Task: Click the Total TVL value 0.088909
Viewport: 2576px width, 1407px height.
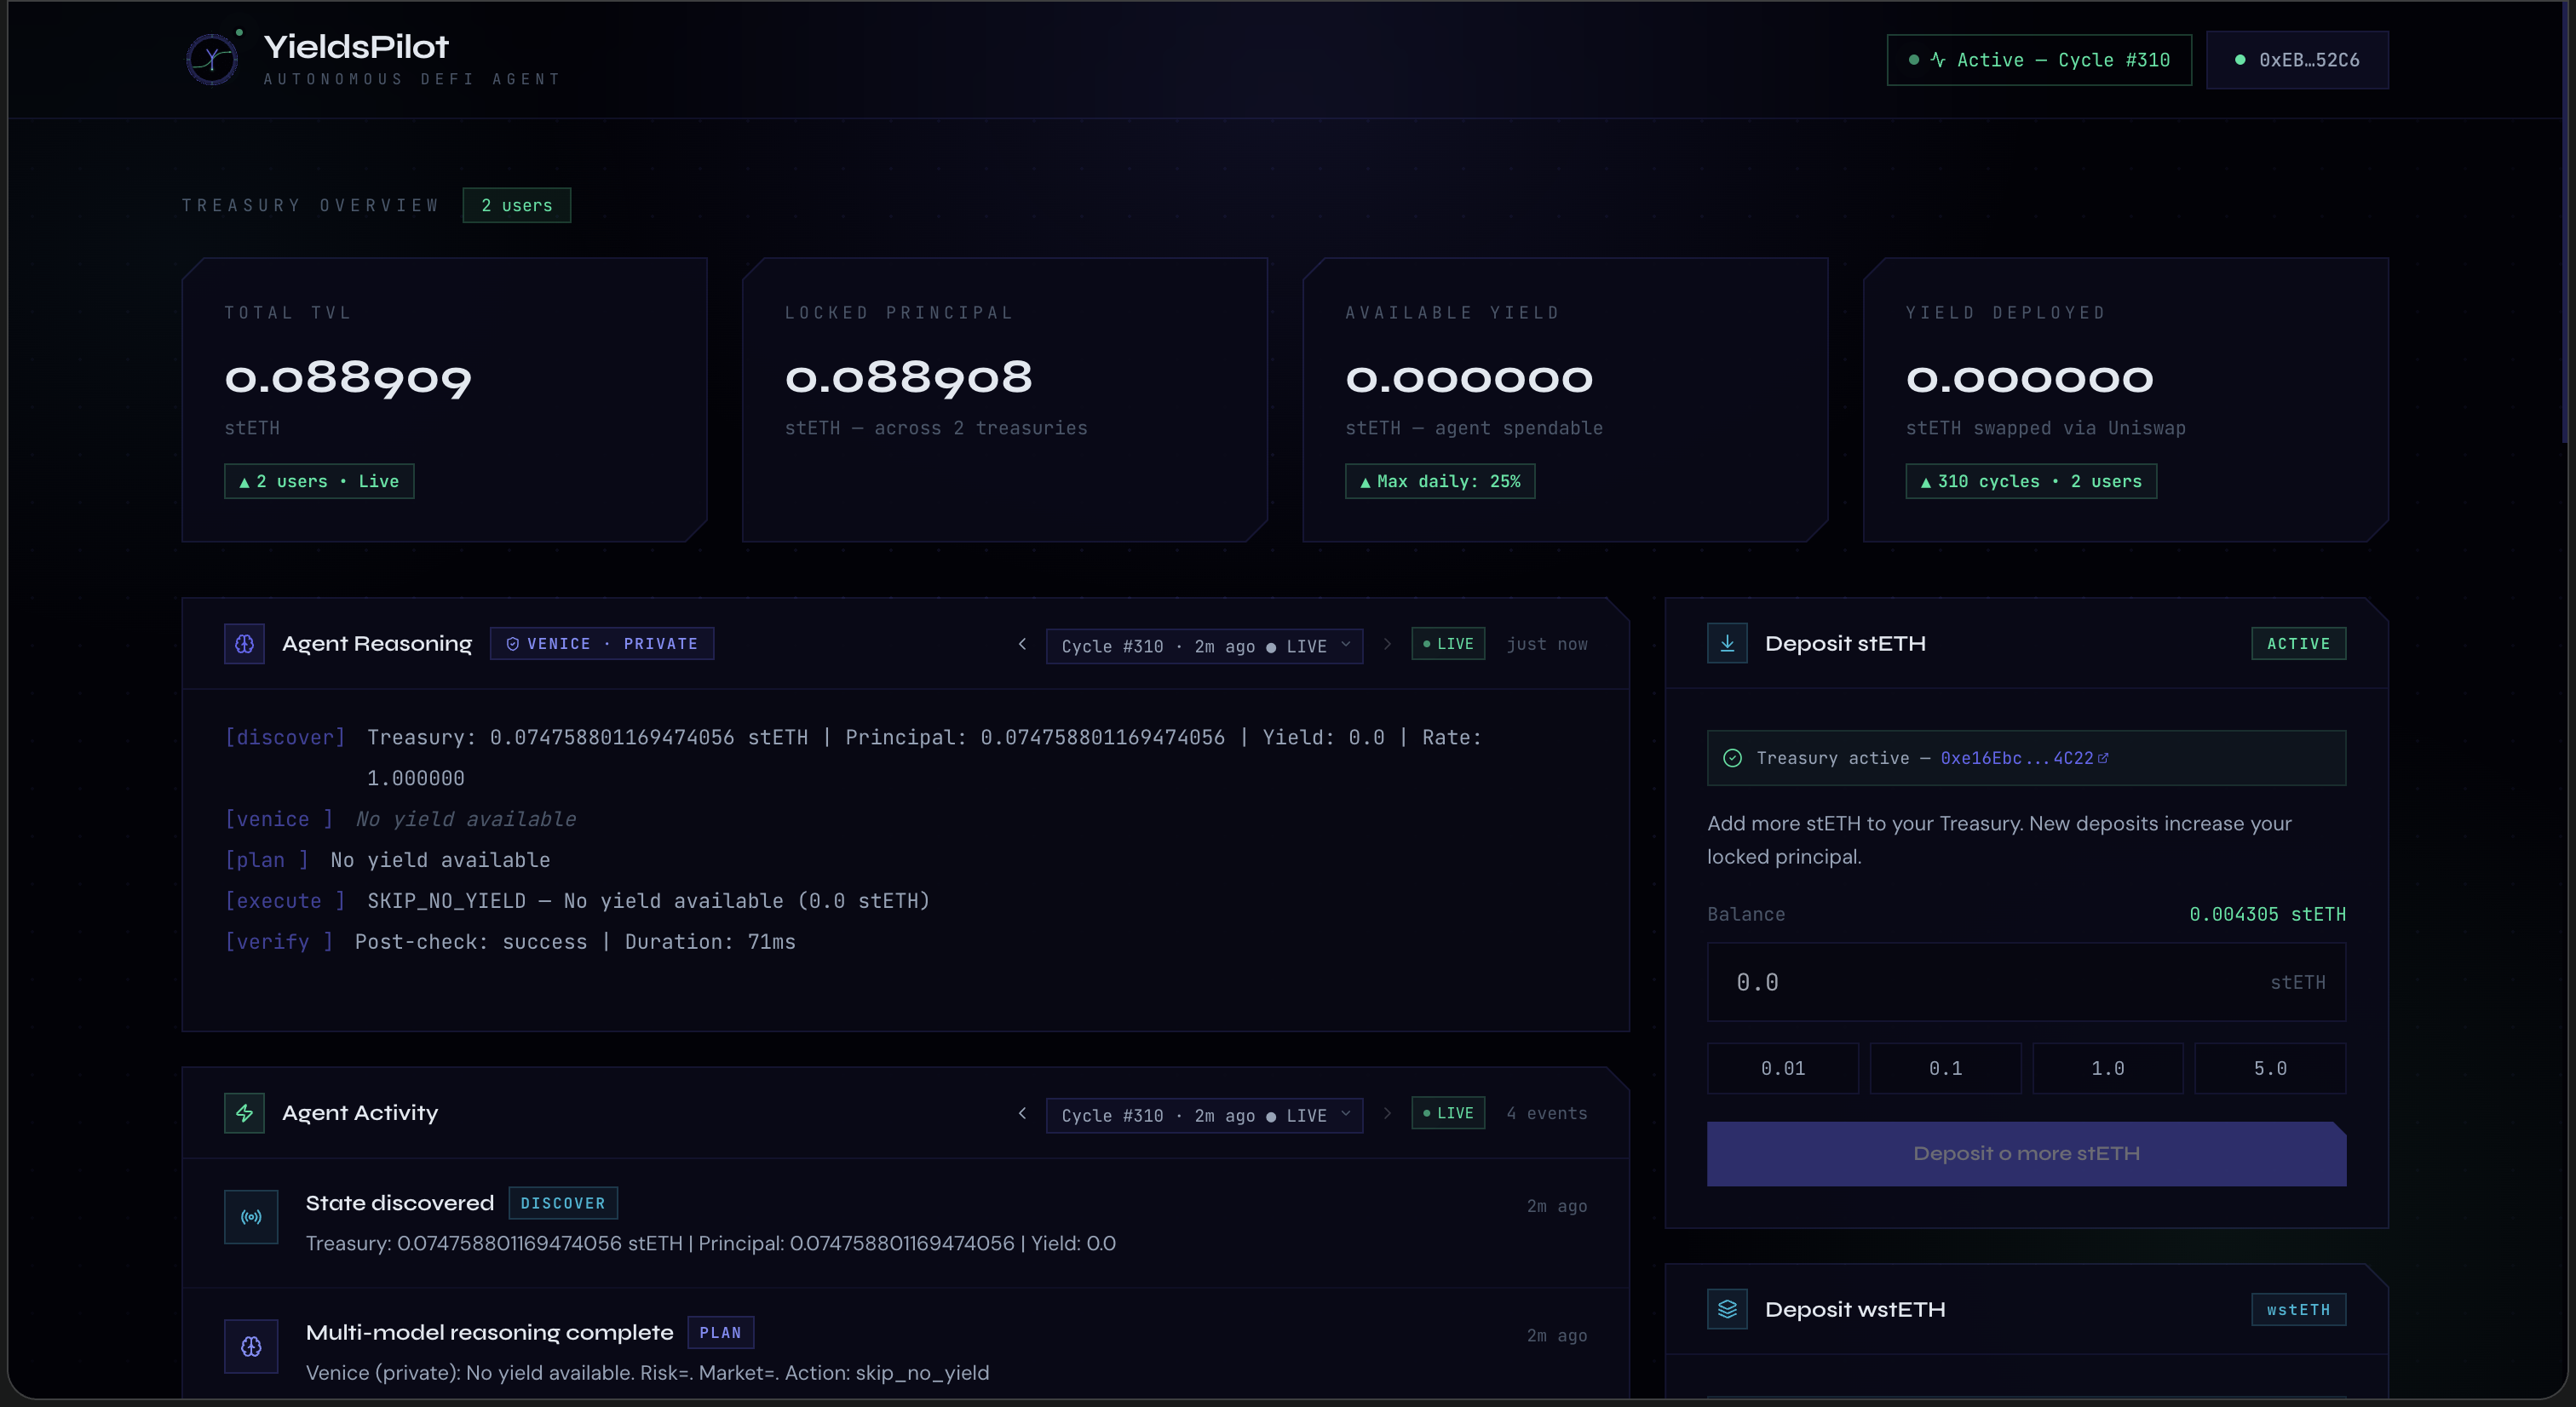Action: [348, 378]
